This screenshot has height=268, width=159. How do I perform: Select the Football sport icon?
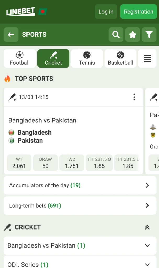pyautogui.click(x=19, y=58)
